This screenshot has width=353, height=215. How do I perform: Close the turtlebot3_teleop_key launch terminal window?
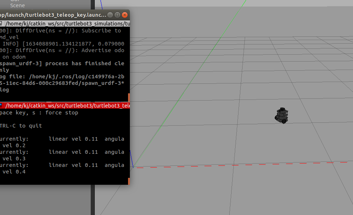(124, 15)
